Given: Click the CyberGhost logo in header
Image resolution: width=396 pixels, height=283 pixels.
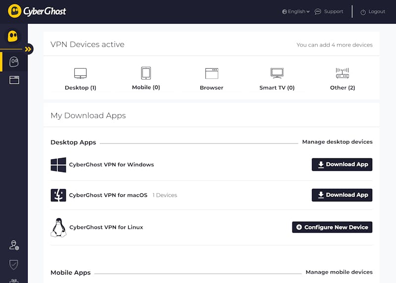Looking at the screenshot, I should [x=37, y=11].
